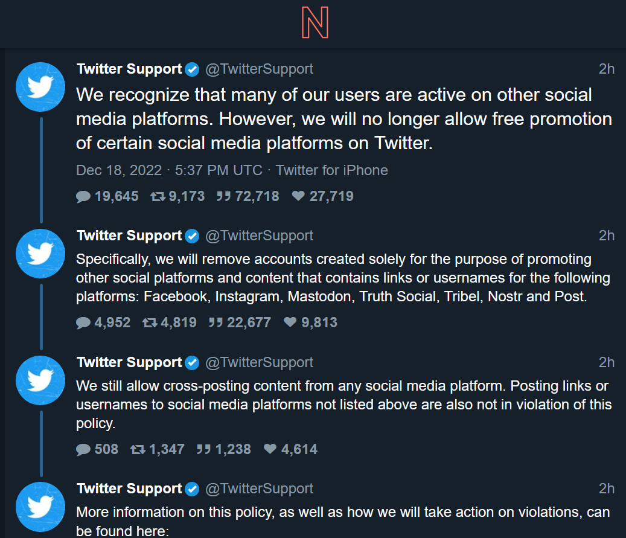
Task: Click the retweet icon showing 9,173
Action: pos(158,196)
